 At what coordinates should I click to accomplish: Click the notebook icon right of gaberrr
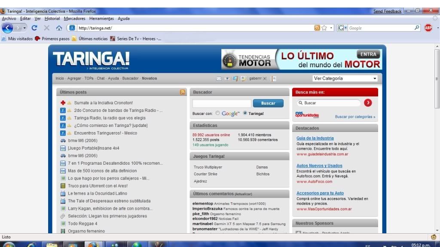pos(274,79)
